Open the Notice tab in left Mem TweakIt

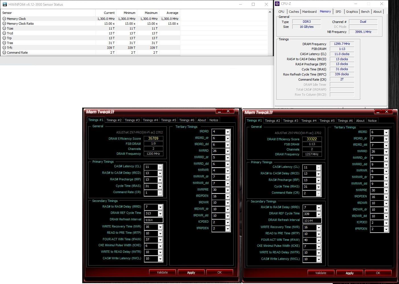[x=214, y=120]
